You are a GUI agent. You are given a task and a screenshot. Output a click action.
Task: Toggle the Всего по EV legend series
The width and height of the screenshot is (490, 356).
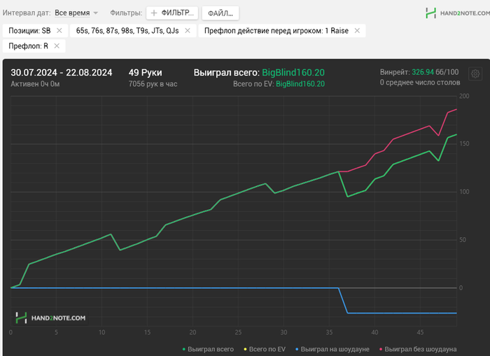(265, 349)
